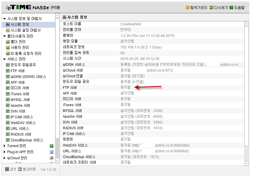Click the 탐색기모드 icon in header
The width and height of the screenshot is (255, 180).
coord(188,7)
